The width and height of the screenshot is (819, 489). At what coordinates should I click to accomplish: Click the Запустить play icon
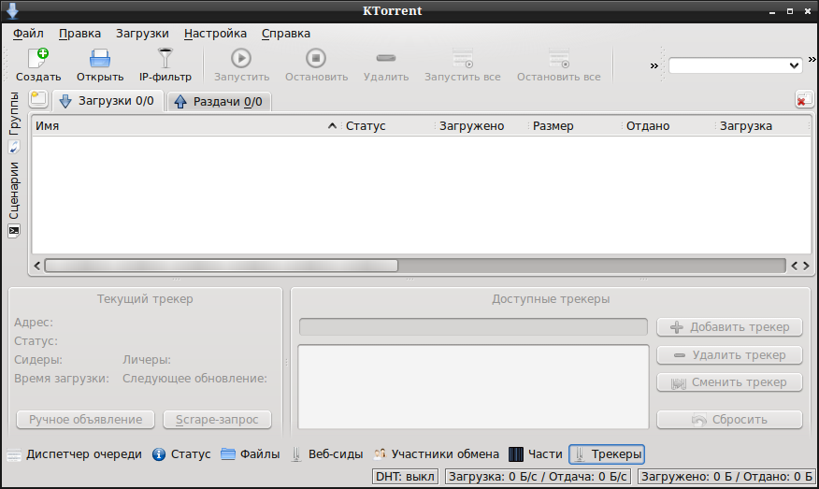click(241, 58)
